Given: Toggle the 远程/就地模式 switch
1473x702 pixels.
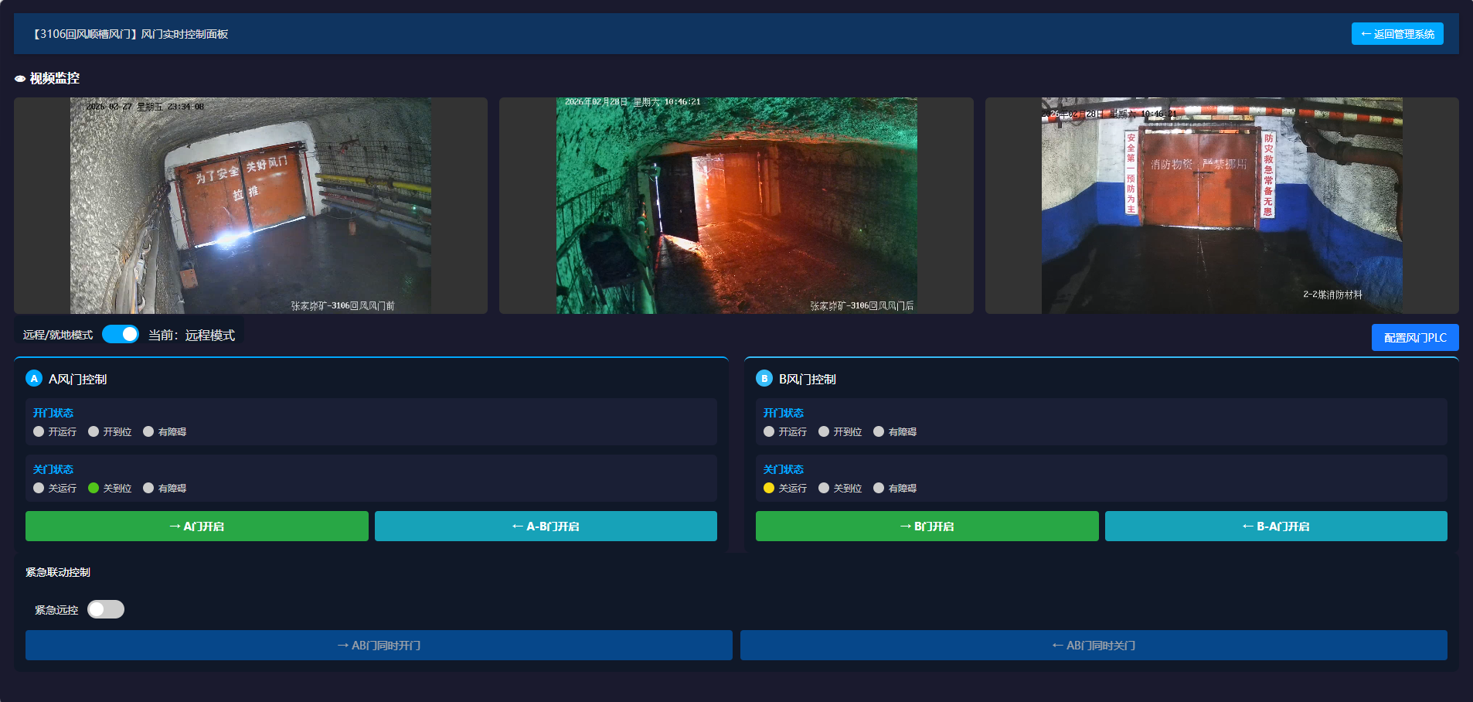Looking at the screenshot, I should [x=121, y=334].
